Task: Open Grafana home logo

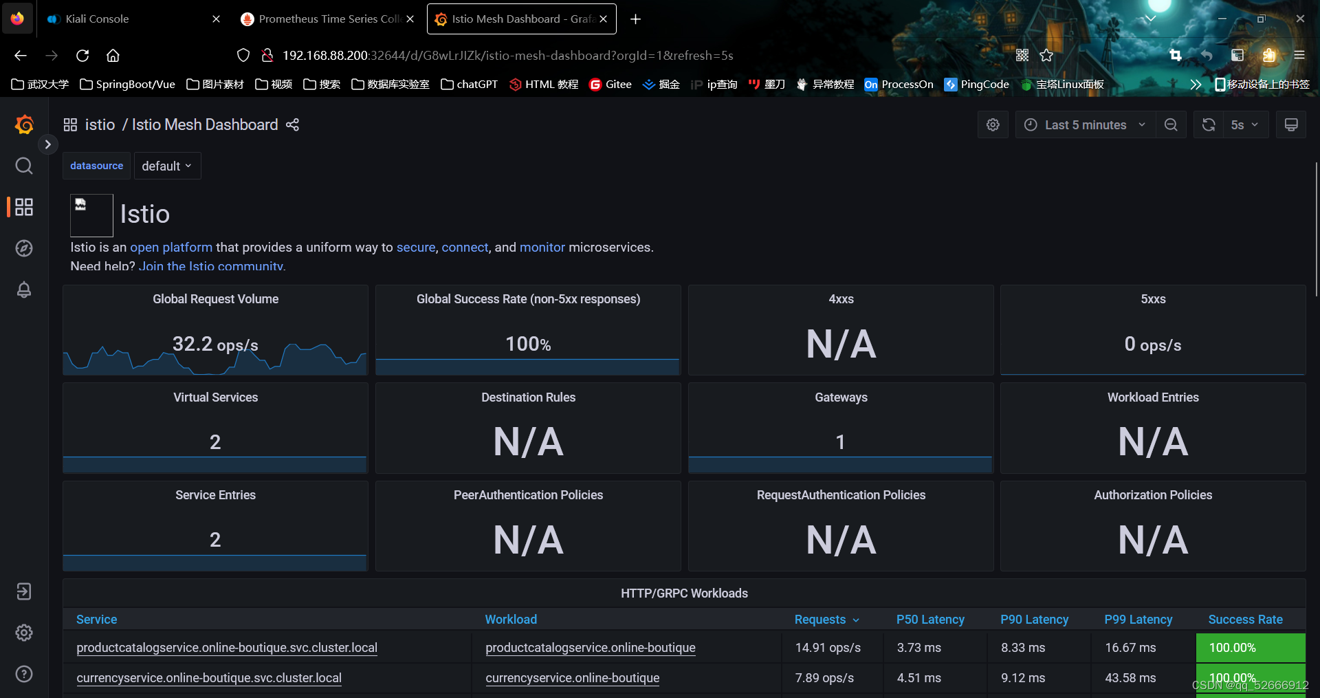Action: pyautogui.click(x=24, y=124)
